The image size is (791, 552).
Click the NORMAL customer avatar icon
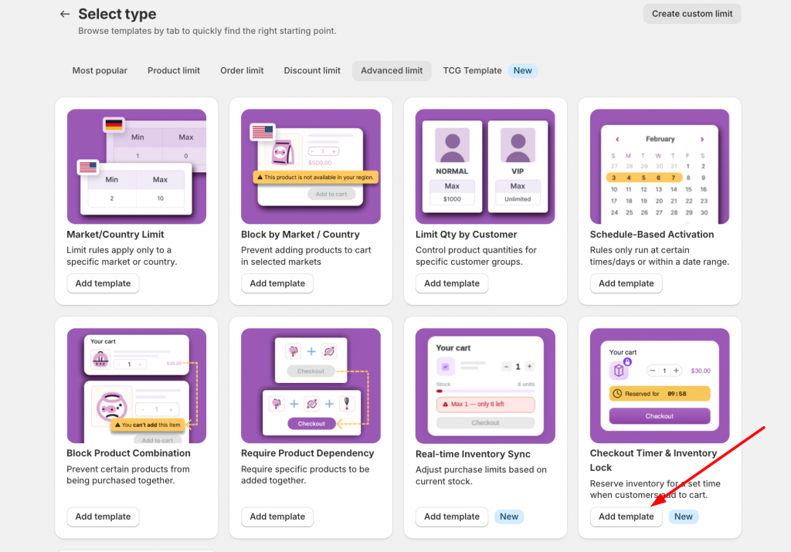(452, 144)
